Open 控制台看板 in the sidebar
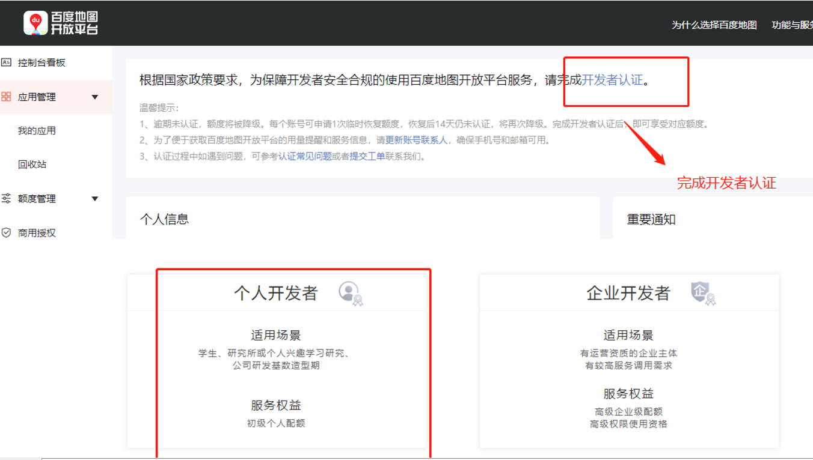 click(41, 62)
